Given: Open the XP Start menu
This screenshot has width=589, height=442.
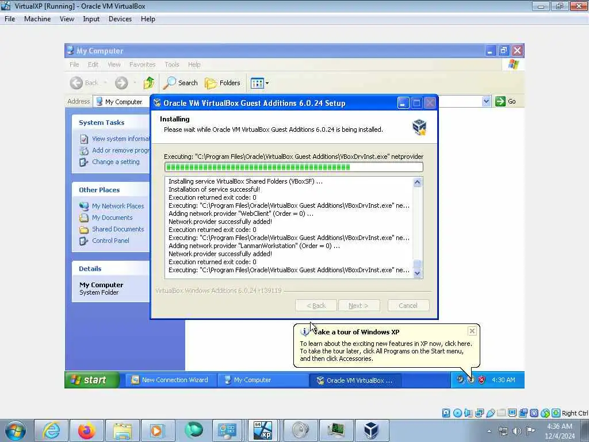Looking at the screenshot, I should coord(92,380).
